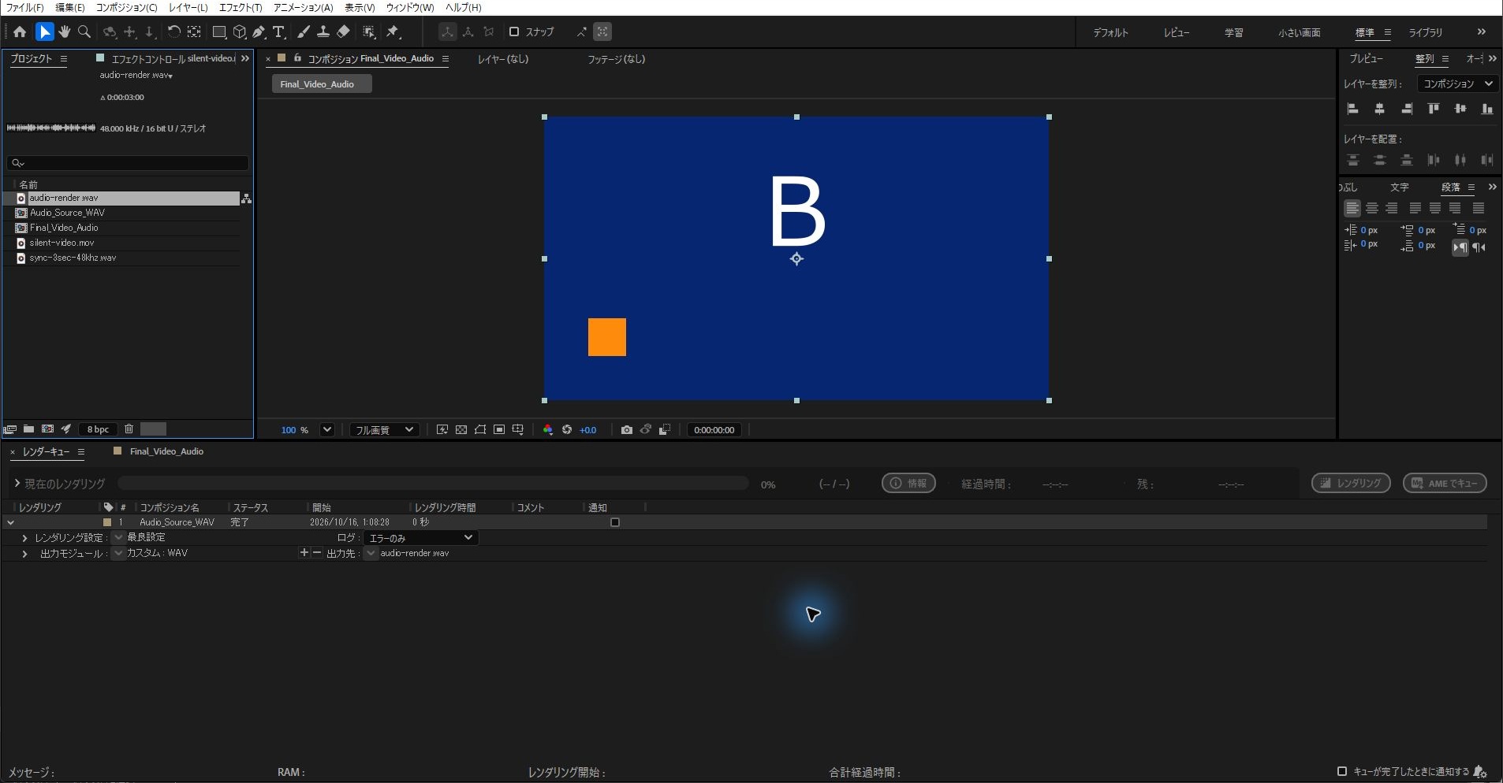This screenshot has height=783, width=1503.
Task: Select left-to-right text direction
Action: point(1460,247)
